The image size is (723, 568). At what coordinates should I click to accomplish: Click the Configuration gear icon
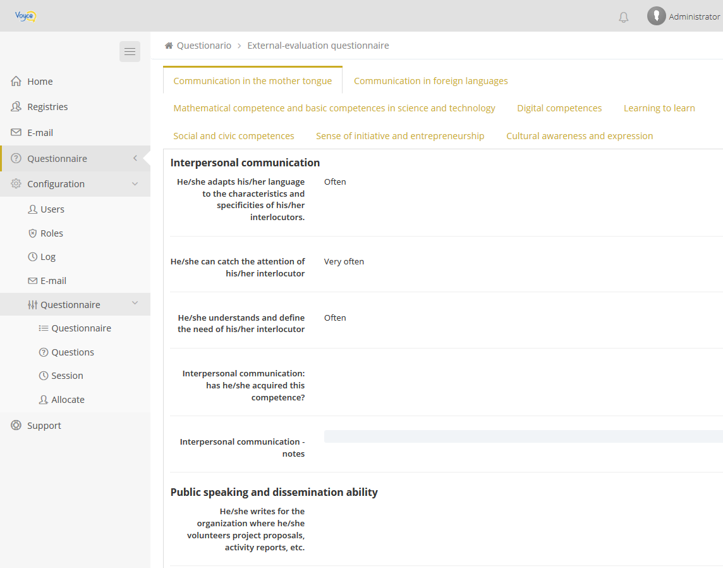(x=16, y=183)
